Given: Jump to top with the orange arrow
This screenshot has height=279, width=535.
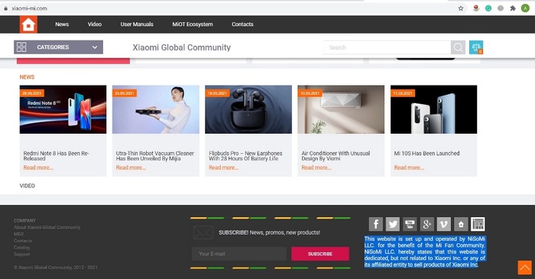Looking at the screenshot, I should [525, 268].
